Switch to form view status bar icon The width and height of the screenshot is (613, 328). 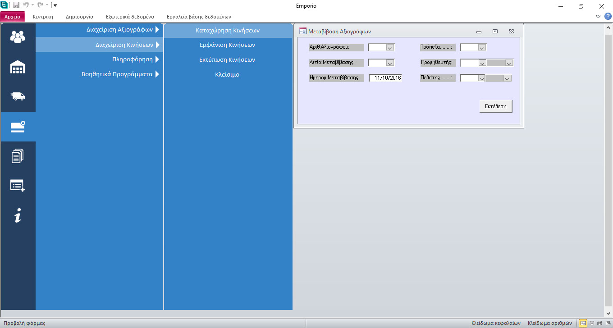583,323
